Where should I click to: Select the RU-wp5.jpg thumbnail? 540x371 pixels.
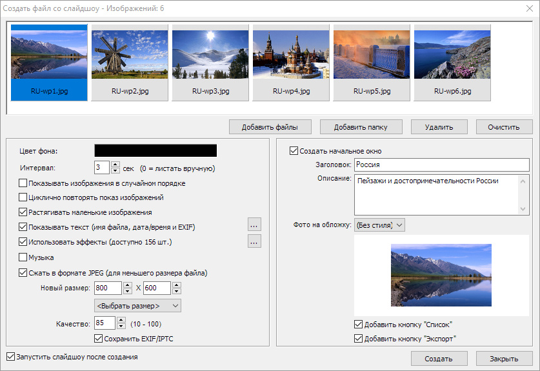372,63
